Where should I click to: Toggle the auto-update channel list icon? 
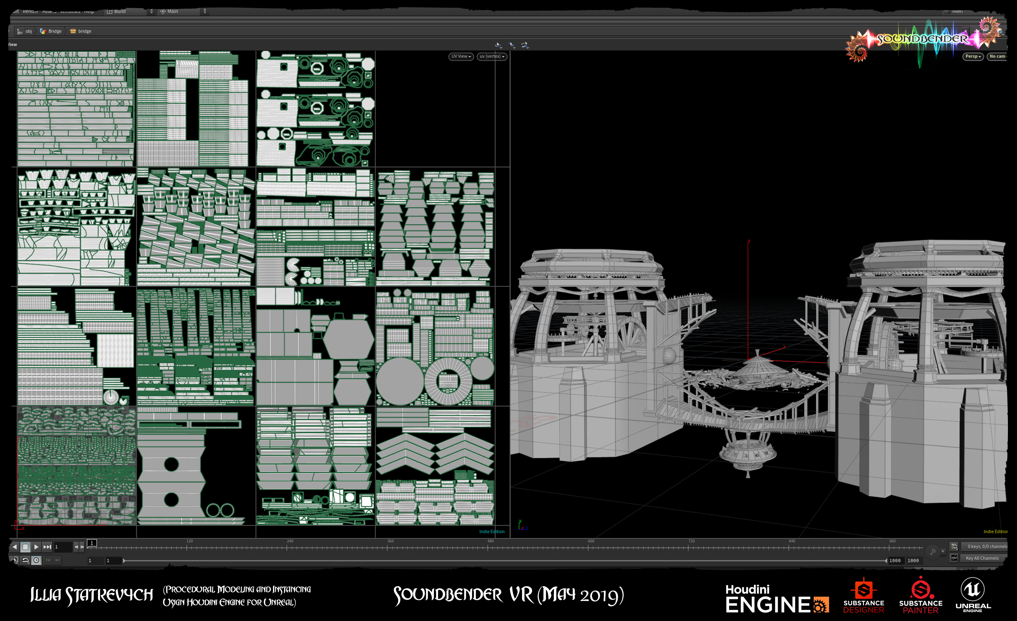click(x=954, y=546)
